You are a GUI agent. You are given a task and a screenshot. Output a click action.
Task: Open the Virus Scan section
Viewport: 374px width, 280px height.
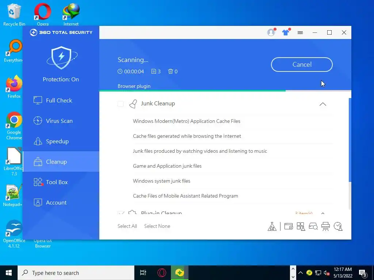click(x=61, y=121)
